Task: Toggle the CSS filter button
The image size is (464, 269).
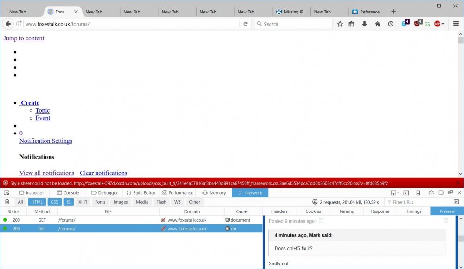Action: click(54, 202)
